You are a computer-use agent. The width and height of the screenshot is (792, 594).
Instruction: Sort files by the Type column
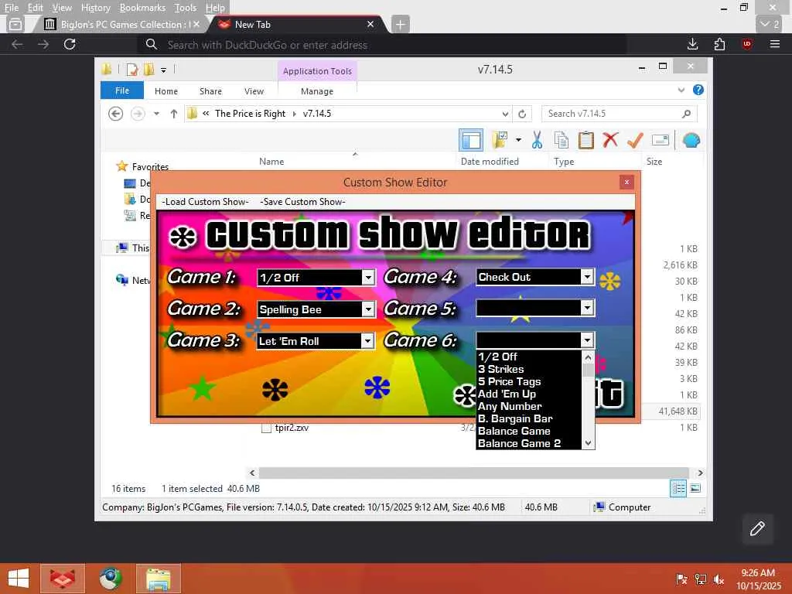[564, 162]
